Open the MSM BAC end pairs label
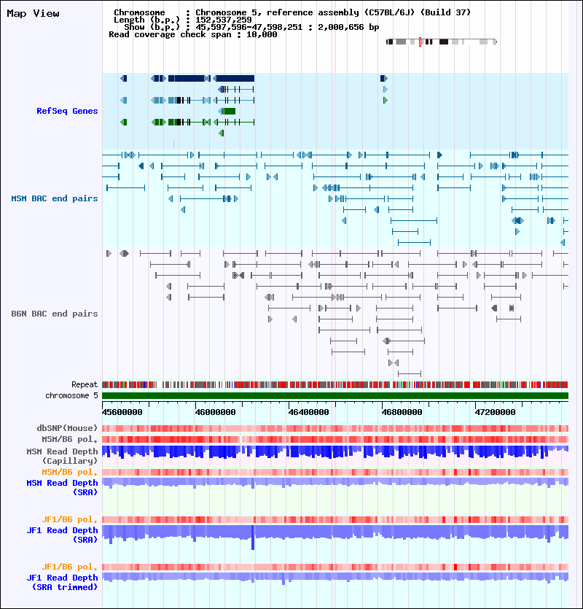 tap(55, 198)
